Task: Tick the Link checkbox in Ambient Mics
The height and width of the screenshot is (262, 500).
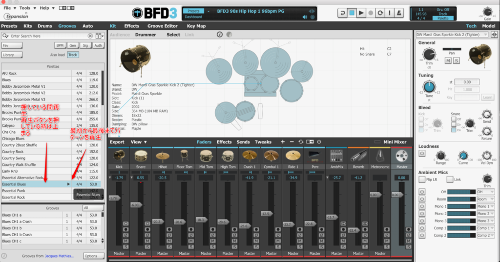Action: click(x=450, y=180)
